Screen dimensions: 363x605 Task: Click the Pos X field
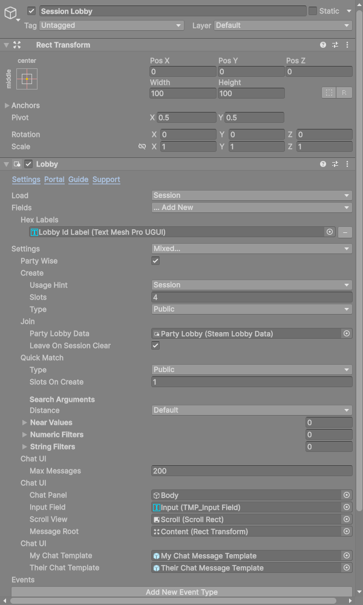[183, 72]
